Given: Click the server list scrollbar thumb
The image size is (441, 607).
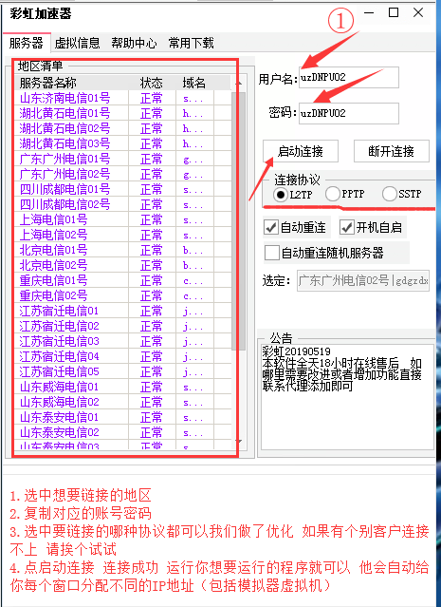Looking at the screenshot, I should coord(239,220).
